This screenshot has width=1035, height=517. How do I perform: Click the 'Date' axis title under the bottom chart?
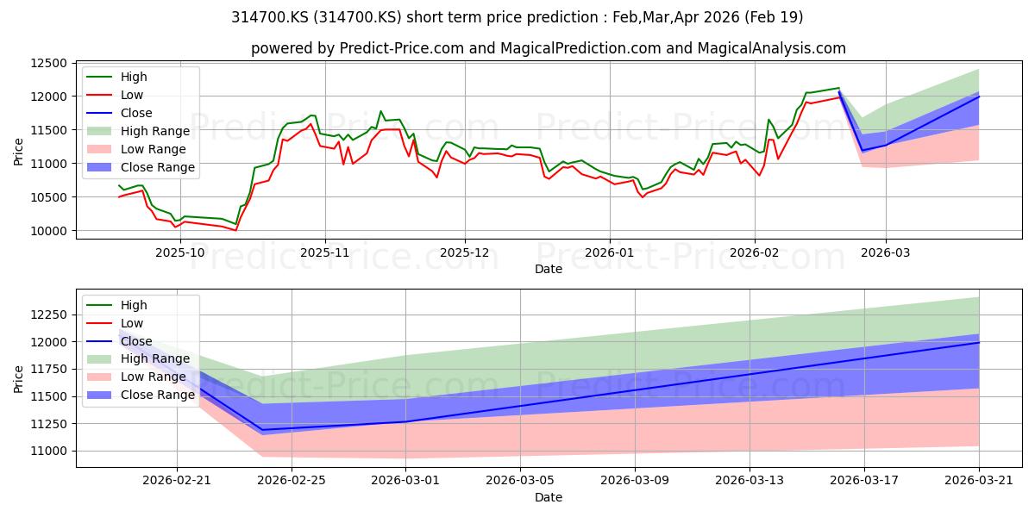(x=549, y=497)
